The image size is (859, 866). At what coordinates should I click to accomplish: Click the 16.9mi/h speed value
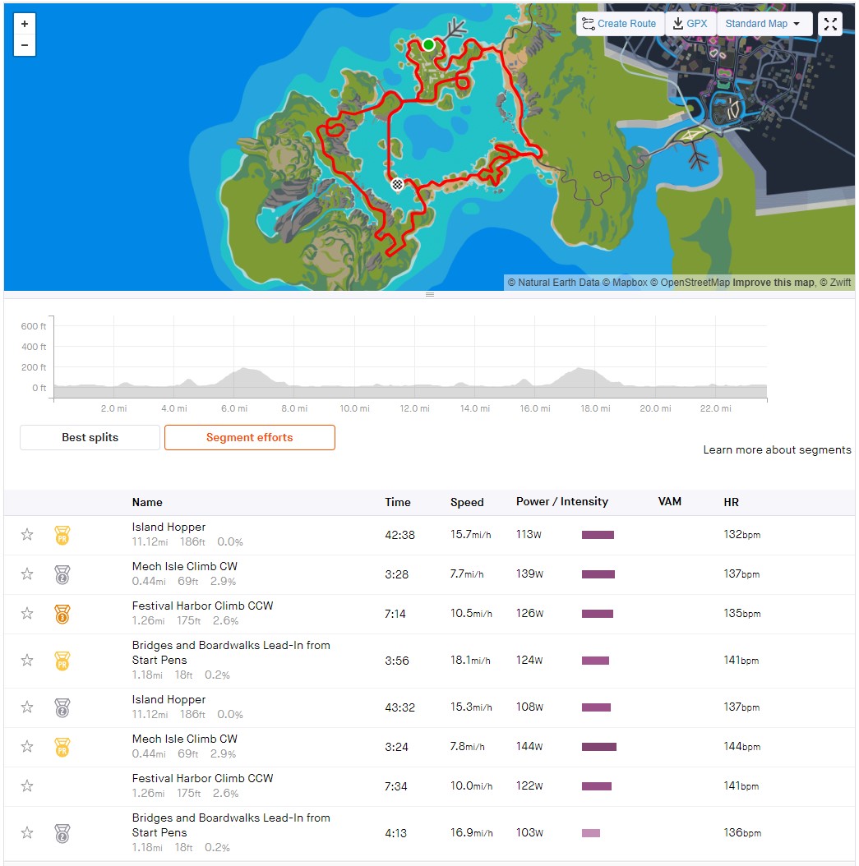tap(471, 833)
